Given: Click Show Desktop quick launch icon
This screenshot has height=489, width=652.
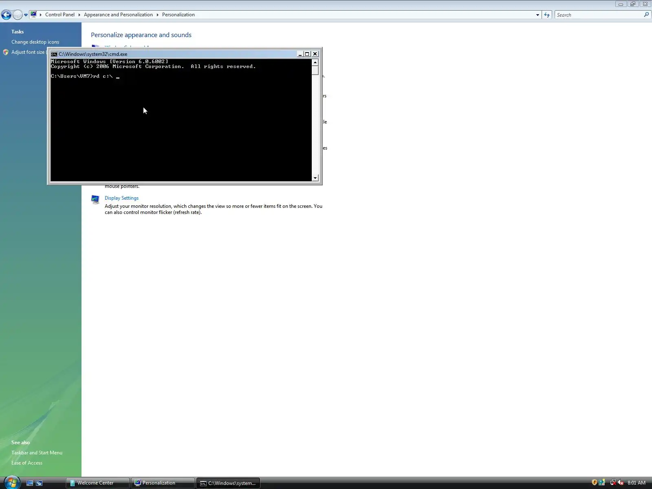Looking at the screenshot, I should pos(30,483).
